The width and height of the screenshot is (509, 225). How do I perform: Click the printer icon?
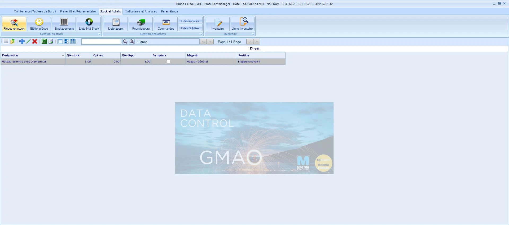[x=50, y=41]
